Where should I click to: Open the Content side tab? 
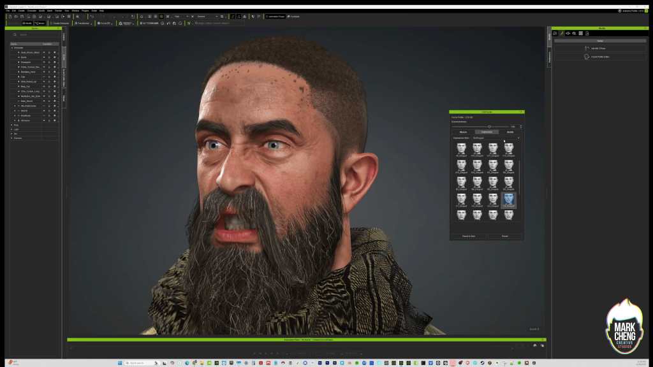point(64,36)
